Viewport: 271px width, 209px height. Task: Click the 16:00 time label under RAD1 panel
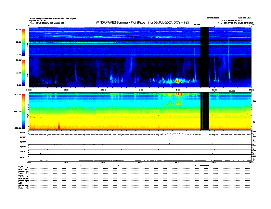(177, 90)
